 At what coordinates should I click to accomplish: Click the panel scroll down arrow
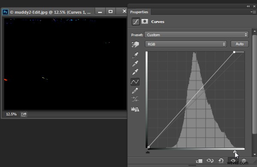point(254,154)
